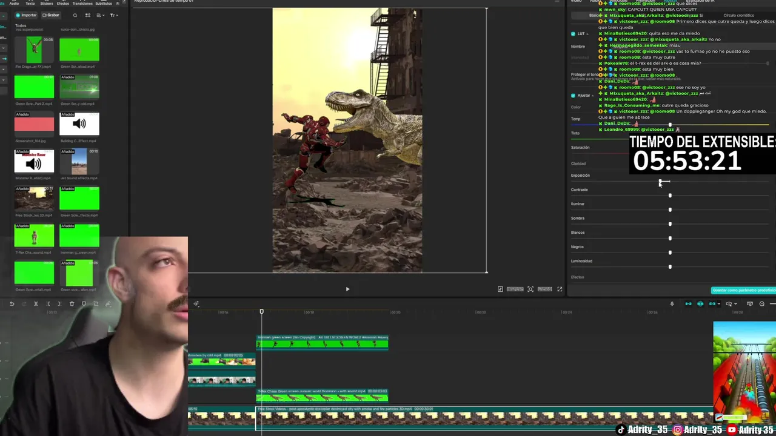
Task: Click the timeline cover settings icon
Action: (x=750, y=304)
